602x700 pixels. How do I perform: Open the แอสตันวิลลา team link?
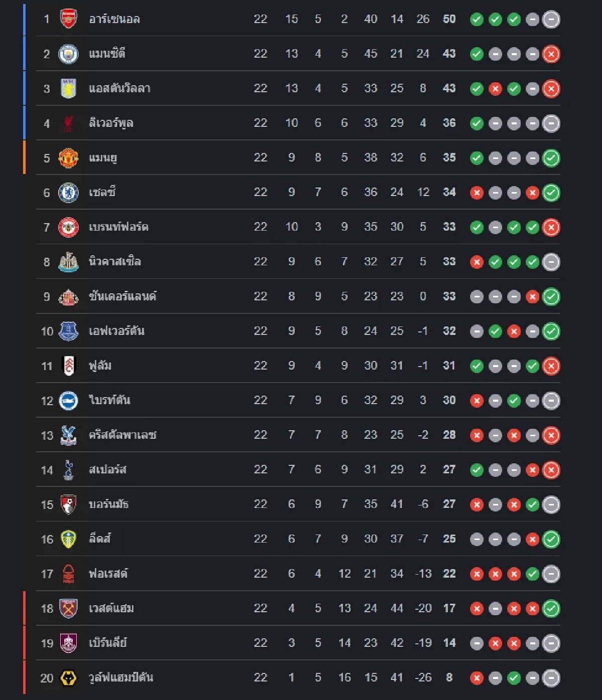point(119,89)
